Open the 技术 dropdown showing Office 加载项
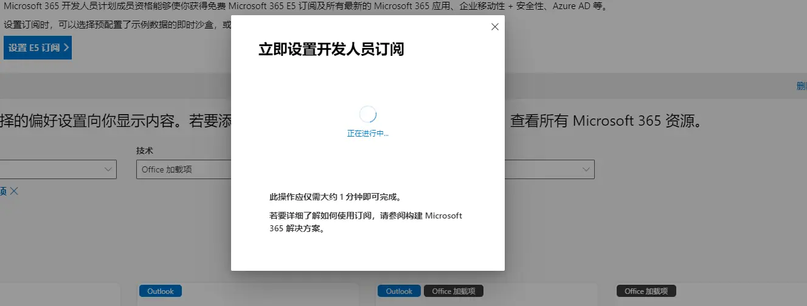This screenshot has height=306, width=807. coord(184,169)
